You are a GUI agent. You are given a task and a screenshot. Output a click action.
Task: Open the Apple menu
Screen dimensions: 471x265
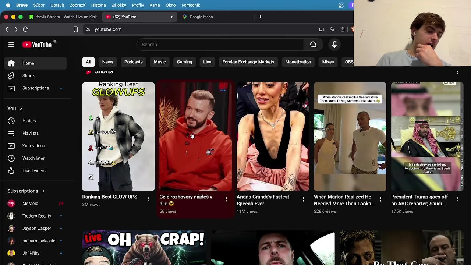(x=8, y=5)
